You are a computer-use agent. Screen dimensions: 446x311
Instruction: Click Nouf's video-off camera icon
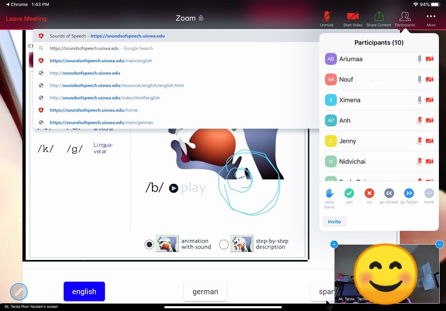coord(430,79)
